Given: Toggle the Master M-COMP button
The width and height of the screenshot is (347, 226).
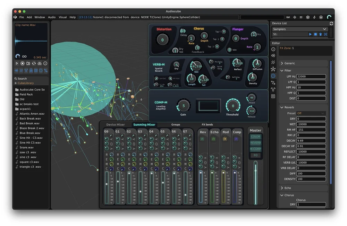Looking at the screenshot, I should [256, 149].
